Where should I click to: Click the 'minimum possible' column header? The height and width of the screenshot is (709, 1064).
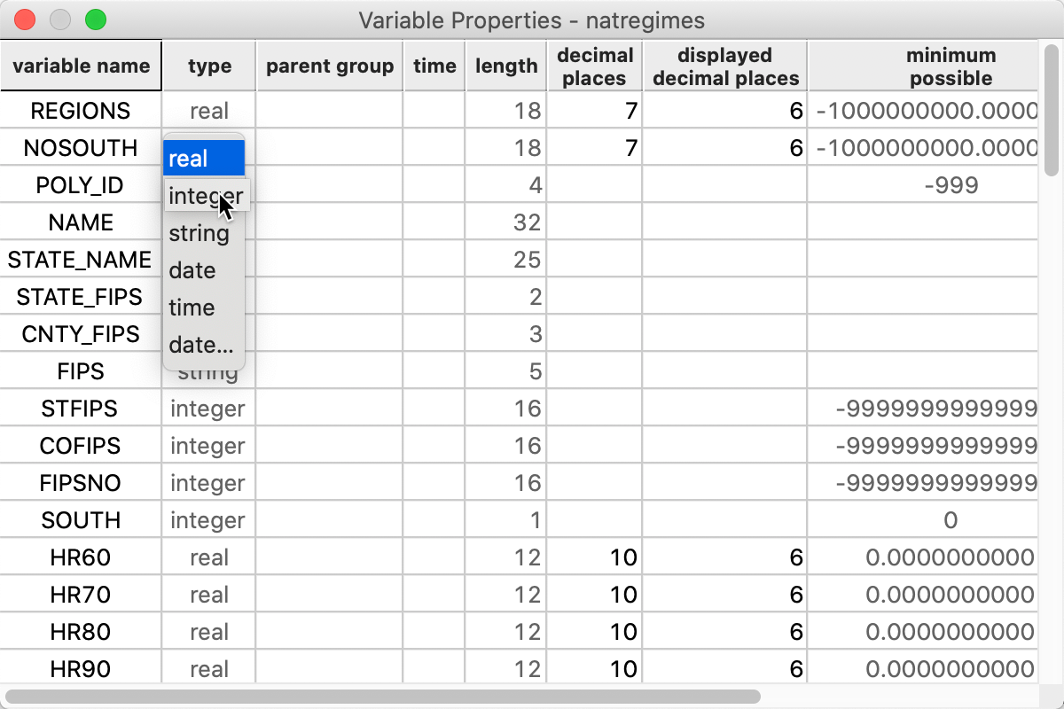tap(923, 66)
